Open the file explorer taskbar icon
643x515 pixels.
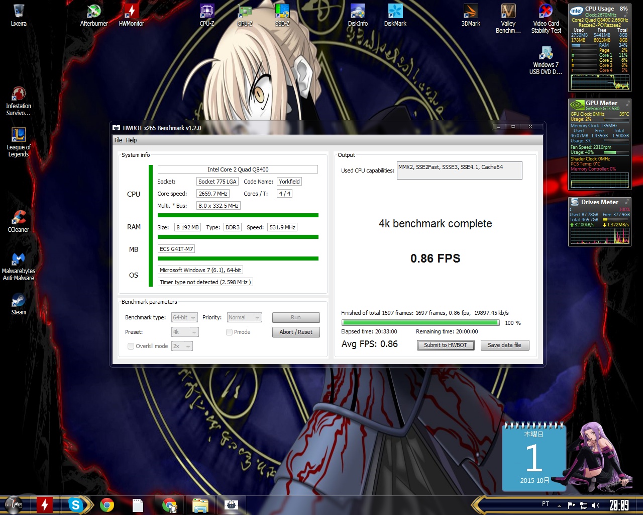(x=200, y=504)
